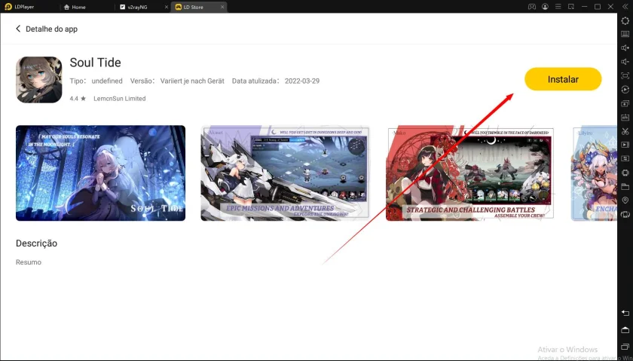
Task: Open the user account icon
Action: (x=545, y=7)
